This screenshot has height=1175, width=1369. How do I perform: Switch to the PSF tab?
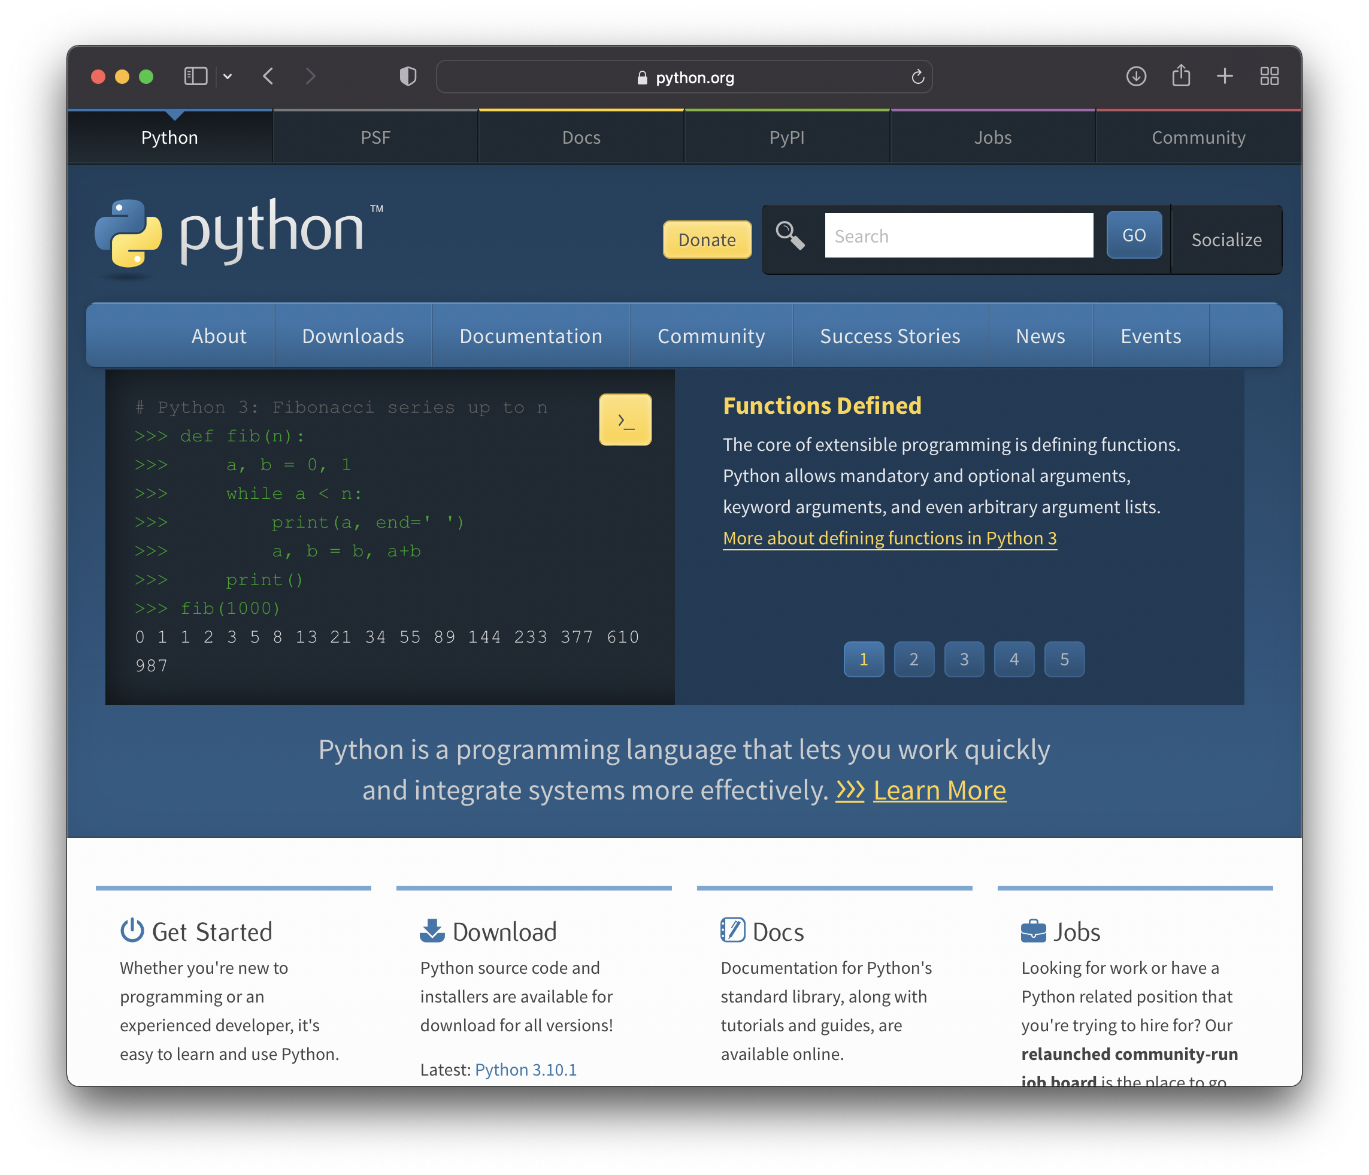coord(375,137)
